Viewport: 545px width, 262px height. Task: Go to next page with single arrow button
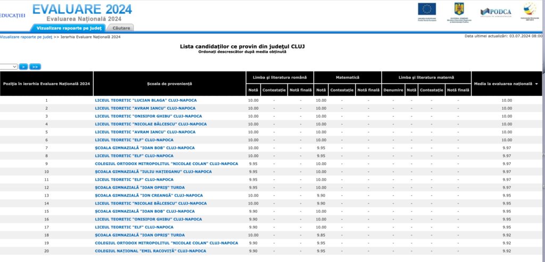[x=23, y=67]
